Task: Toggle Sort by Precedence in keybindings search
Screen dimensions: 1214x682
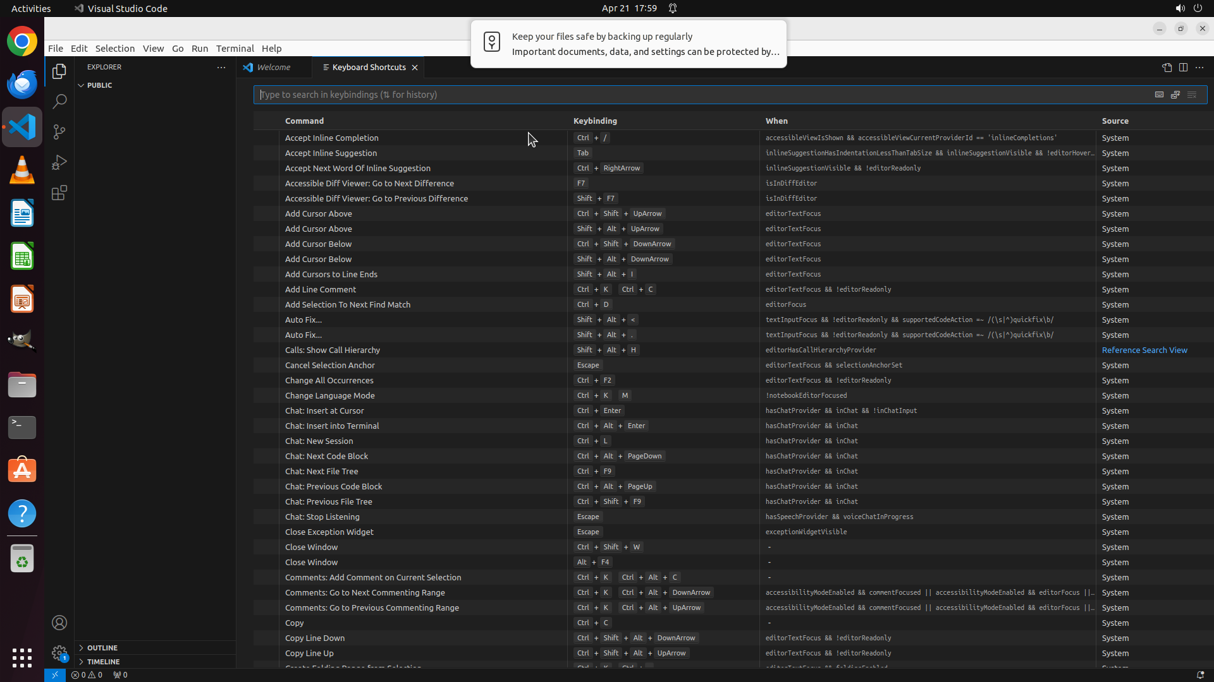Action: tap(1175, 95)
